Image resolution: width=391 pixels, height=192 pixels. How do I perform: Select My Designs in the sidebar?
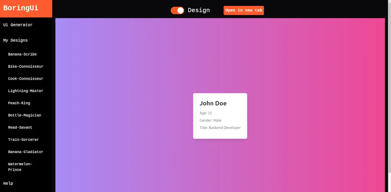pyautogui.click(x=15, y=40)
